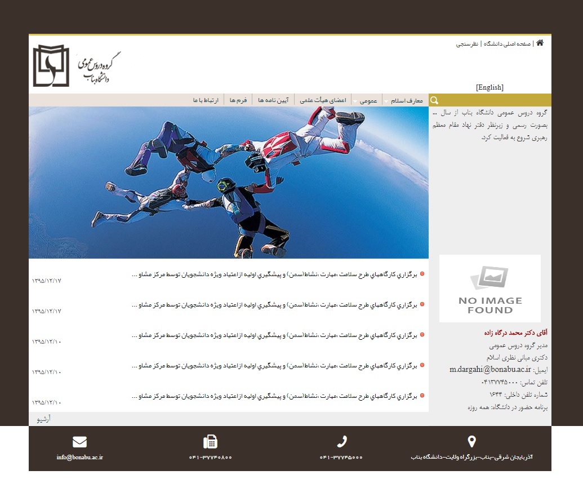This screenshot has height=497, width=583.
Task: Click the footer address آذربایجان شرقی-بناب
Action: (471, 457)
